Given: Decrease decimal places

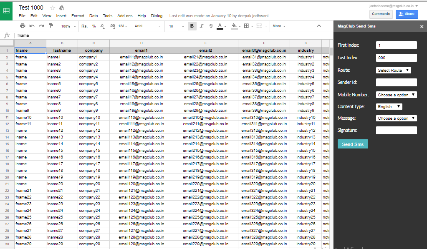Looking at the screenshot, I should click(102, 26).
